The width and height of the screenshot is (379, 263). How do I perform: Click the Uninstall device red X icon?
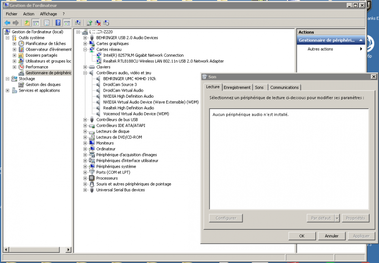tap(98, 23)
